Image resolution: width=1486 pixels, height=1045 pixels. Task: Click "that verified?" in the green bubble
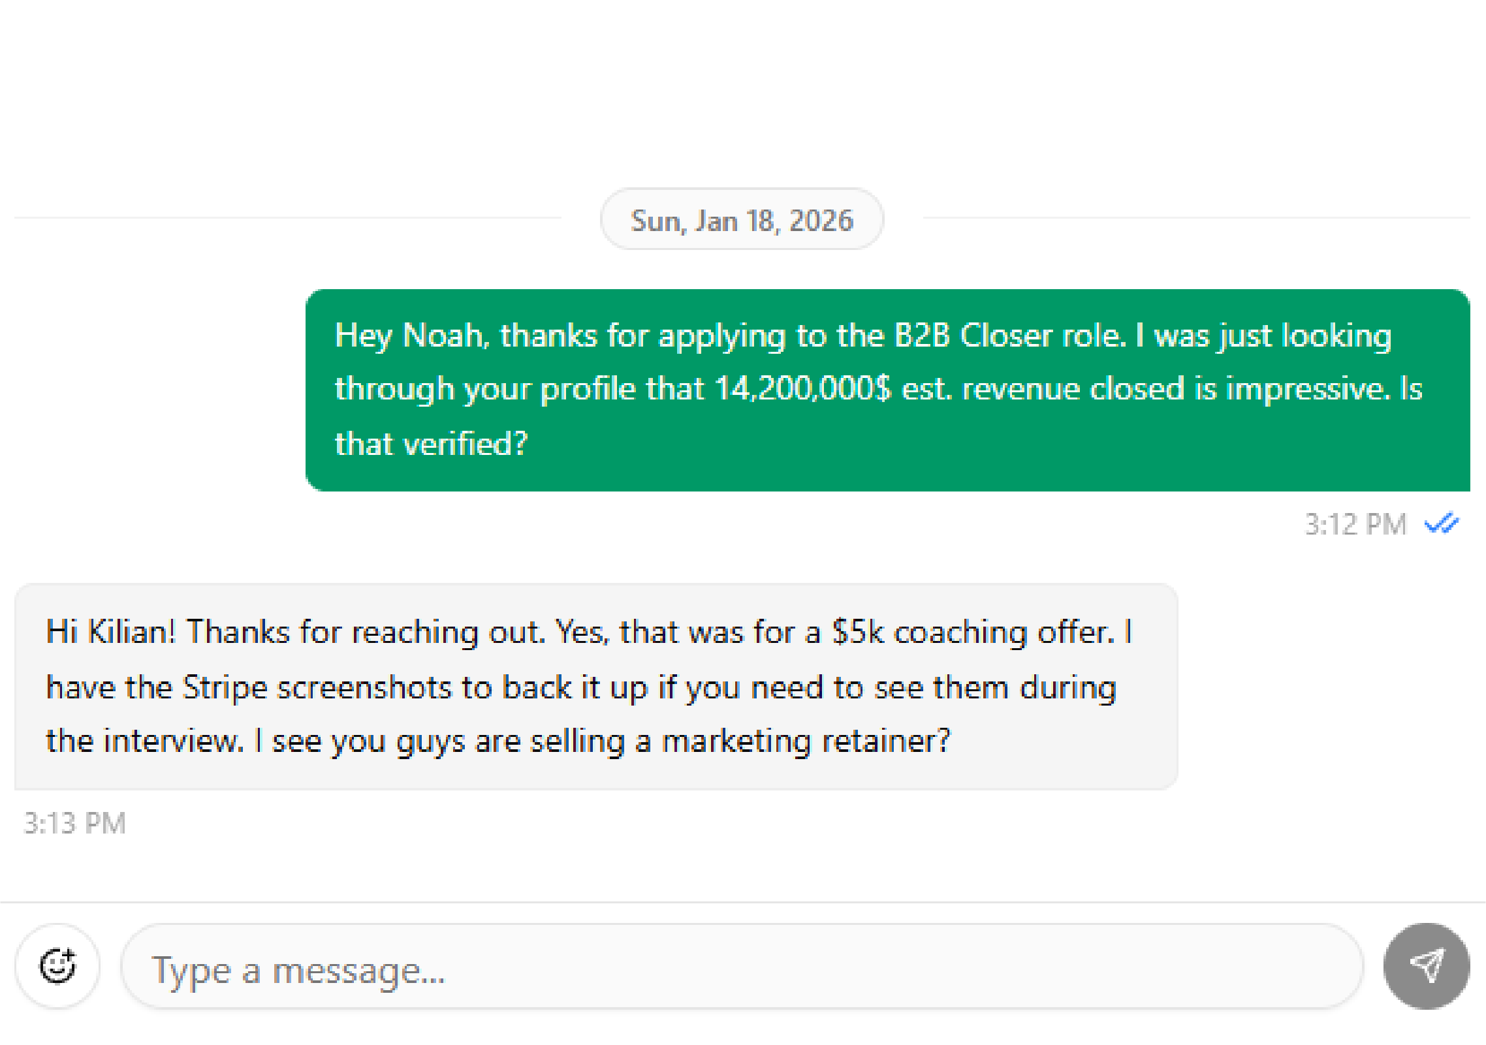pyautogui.click(x=431, y=444)
